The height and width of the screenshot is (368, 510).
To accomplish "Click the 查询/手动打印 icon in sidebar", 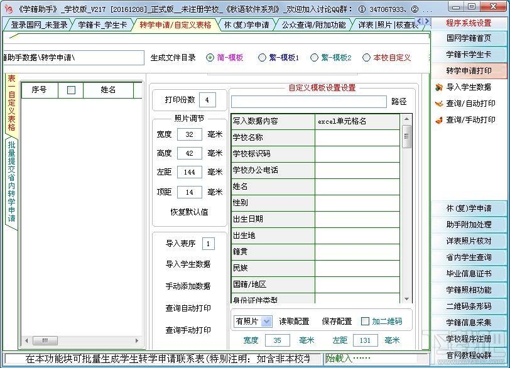I will (x=439, y=120).
